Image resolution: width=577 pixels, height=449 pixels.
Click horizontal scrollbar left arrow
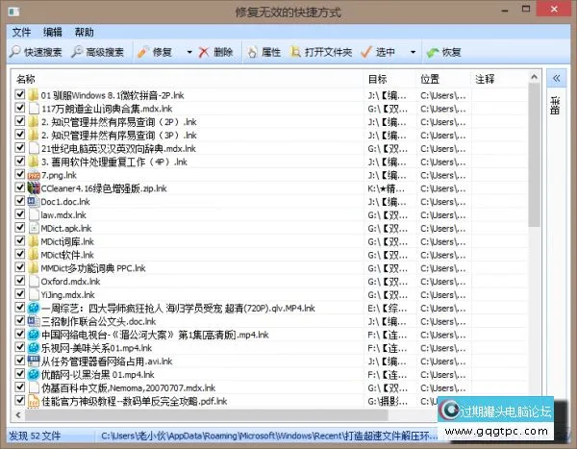point(18,415)
